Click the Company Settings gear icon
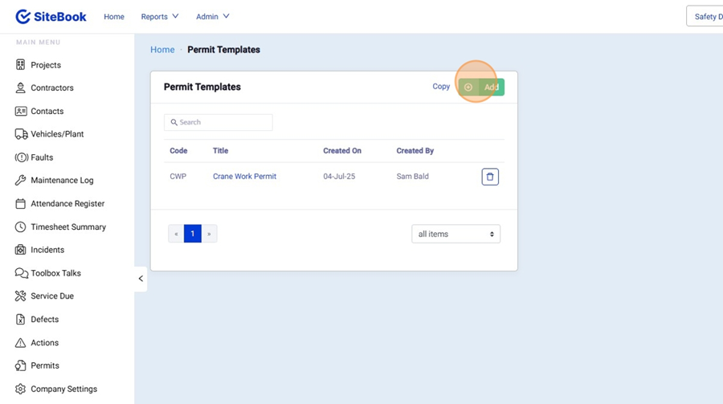The width and height of the screenshot is (723, 404). click(x=21, y=389)
